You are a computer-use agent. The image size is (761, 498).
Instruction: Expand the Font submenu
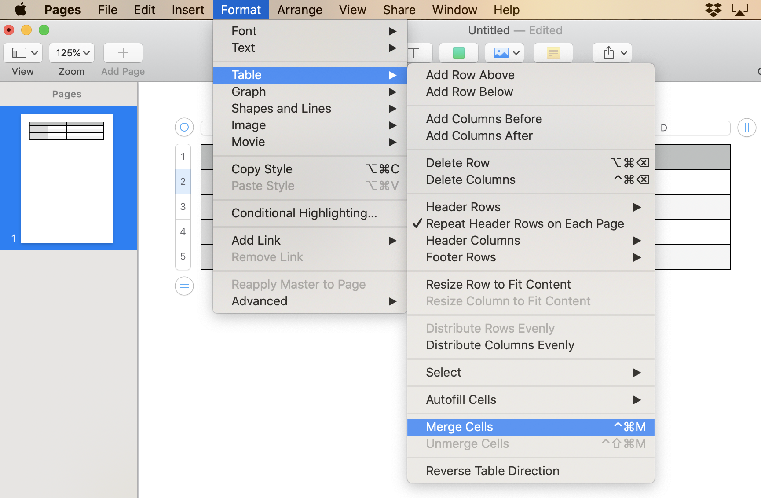pos(310,31)
